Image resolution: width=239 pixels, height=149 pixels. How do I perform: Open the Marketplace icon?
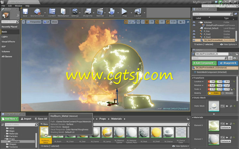point(63,13)
